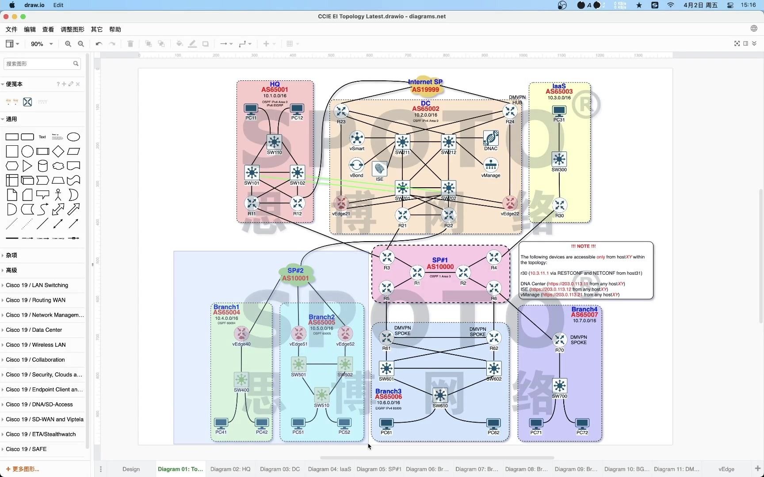Viewport: 764px width, 477px height.
Task: Open the 90% zoom level dropdown
Action: [42, 44]
